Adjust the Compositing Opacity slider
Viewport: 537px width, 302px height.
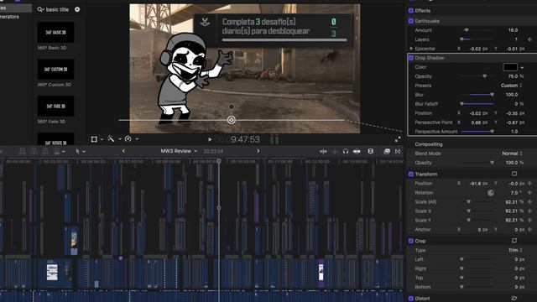(493, 163)
